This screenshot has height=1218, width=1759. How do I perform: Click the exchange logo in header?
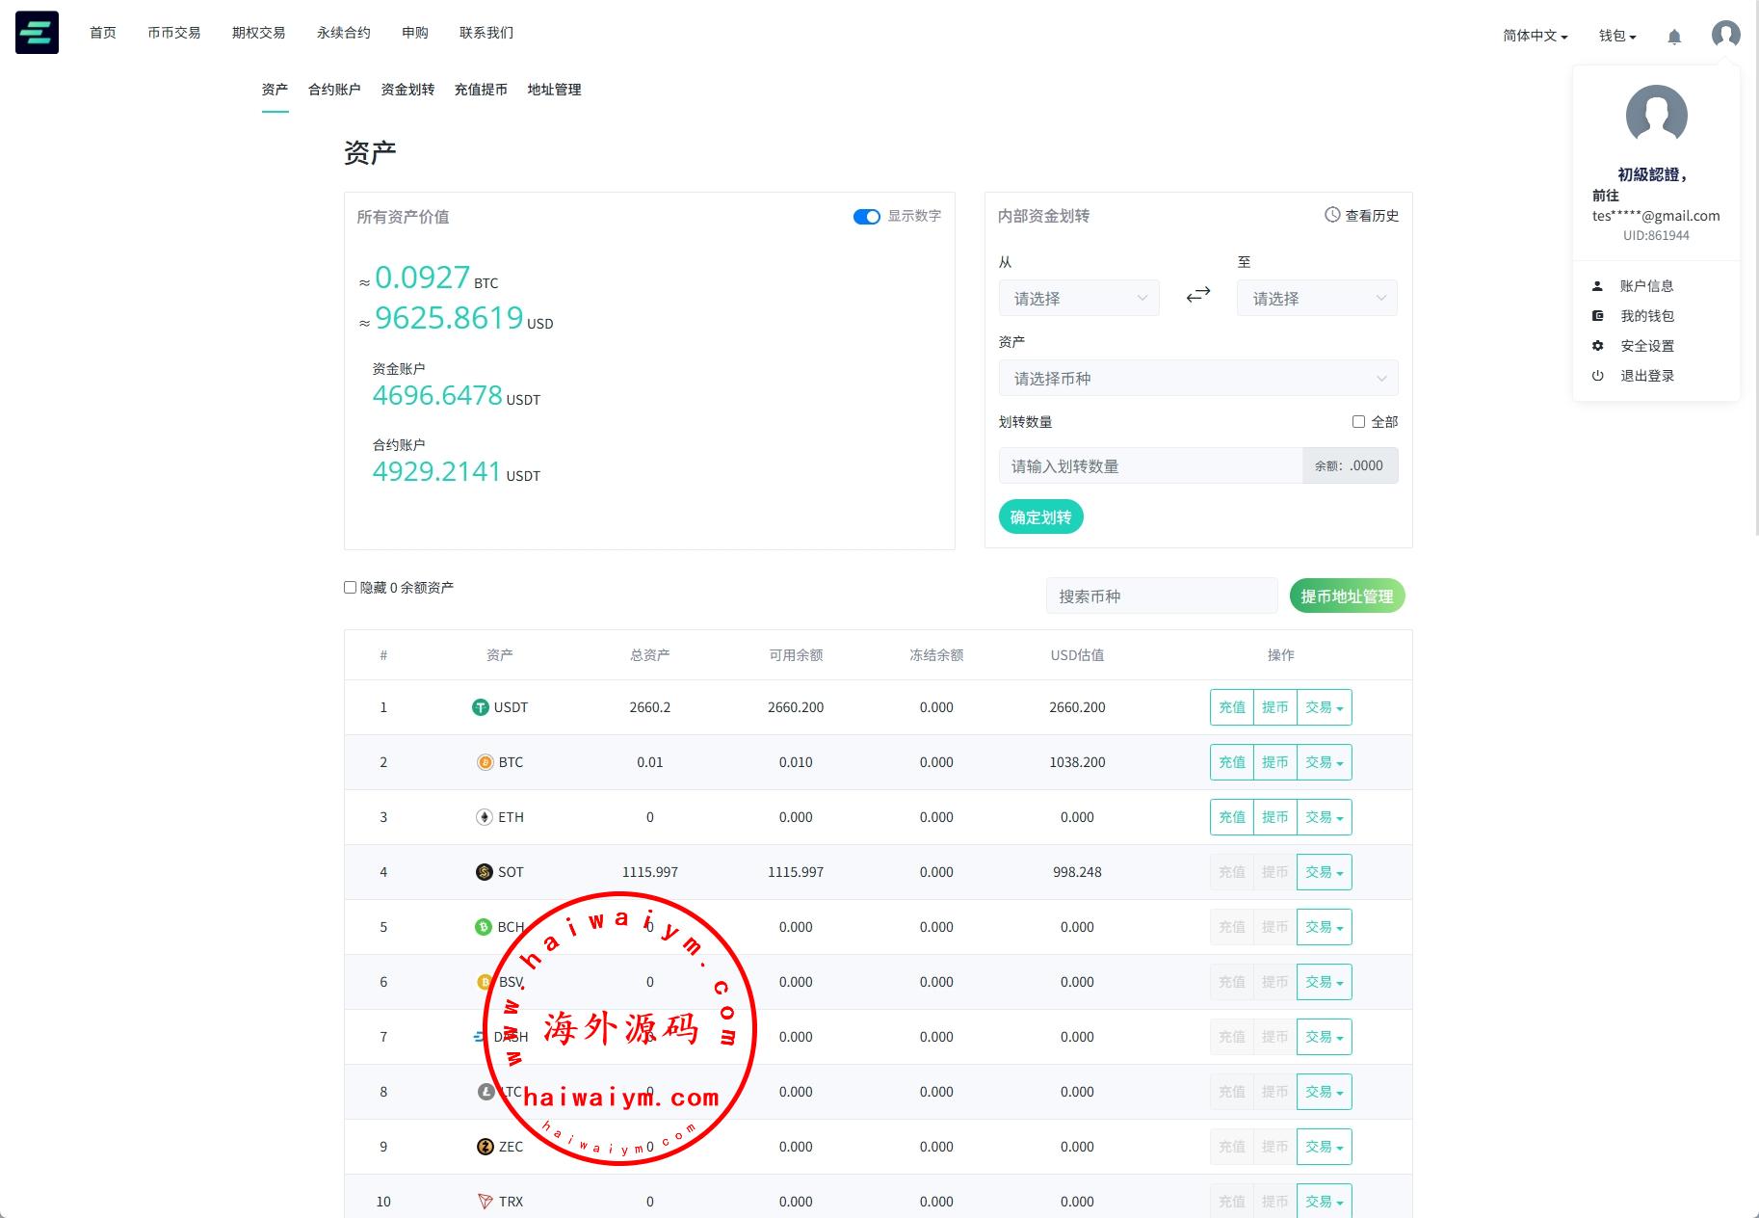[x=37, y=33]
